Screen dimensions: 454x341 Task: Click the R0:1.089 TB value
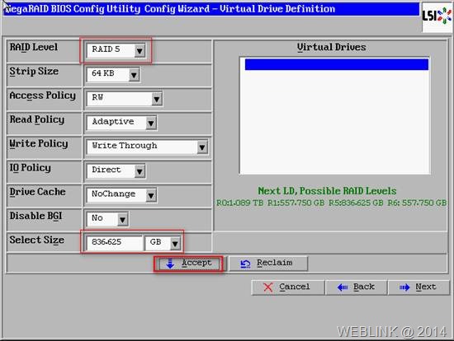(x=240, y=203)
